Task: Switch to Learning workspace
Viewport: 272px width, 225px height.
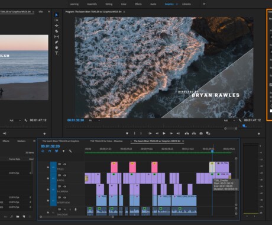Action: pyautogui.click(x=74, y=4)
